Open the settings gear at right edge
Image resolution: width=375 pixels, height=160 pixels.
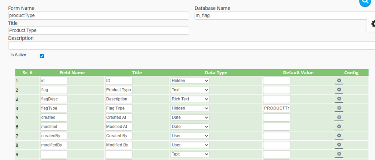tap(372, 24)
